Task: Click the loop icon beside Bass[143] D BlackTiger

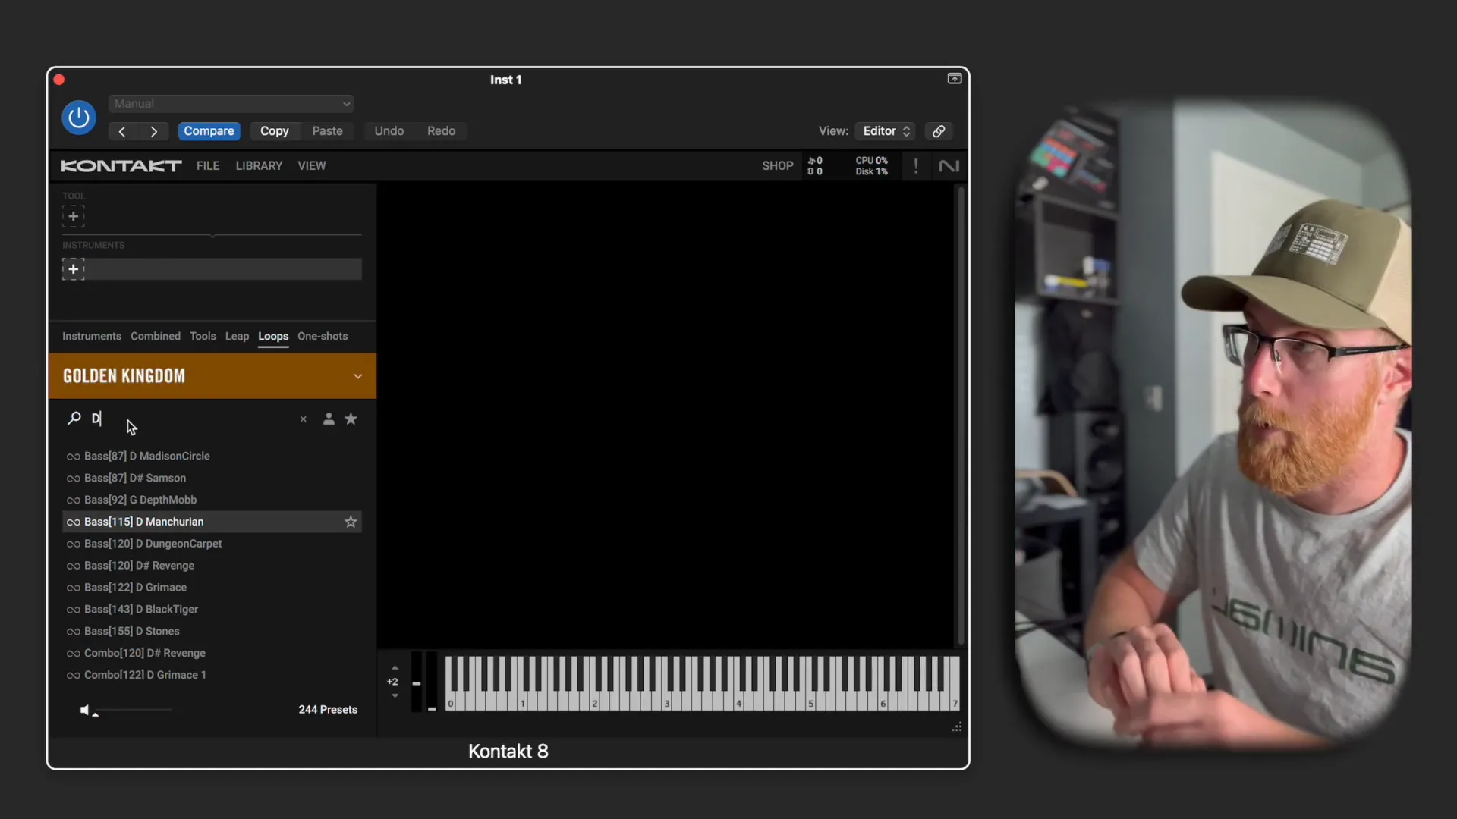Action: tap(73, 610)
